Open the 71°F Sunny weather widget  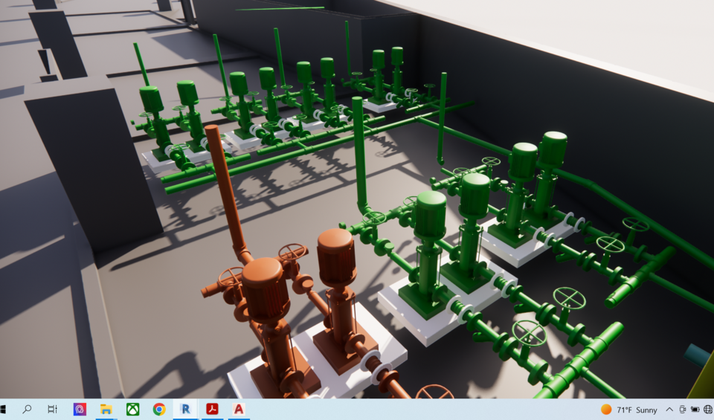[629, 410]
